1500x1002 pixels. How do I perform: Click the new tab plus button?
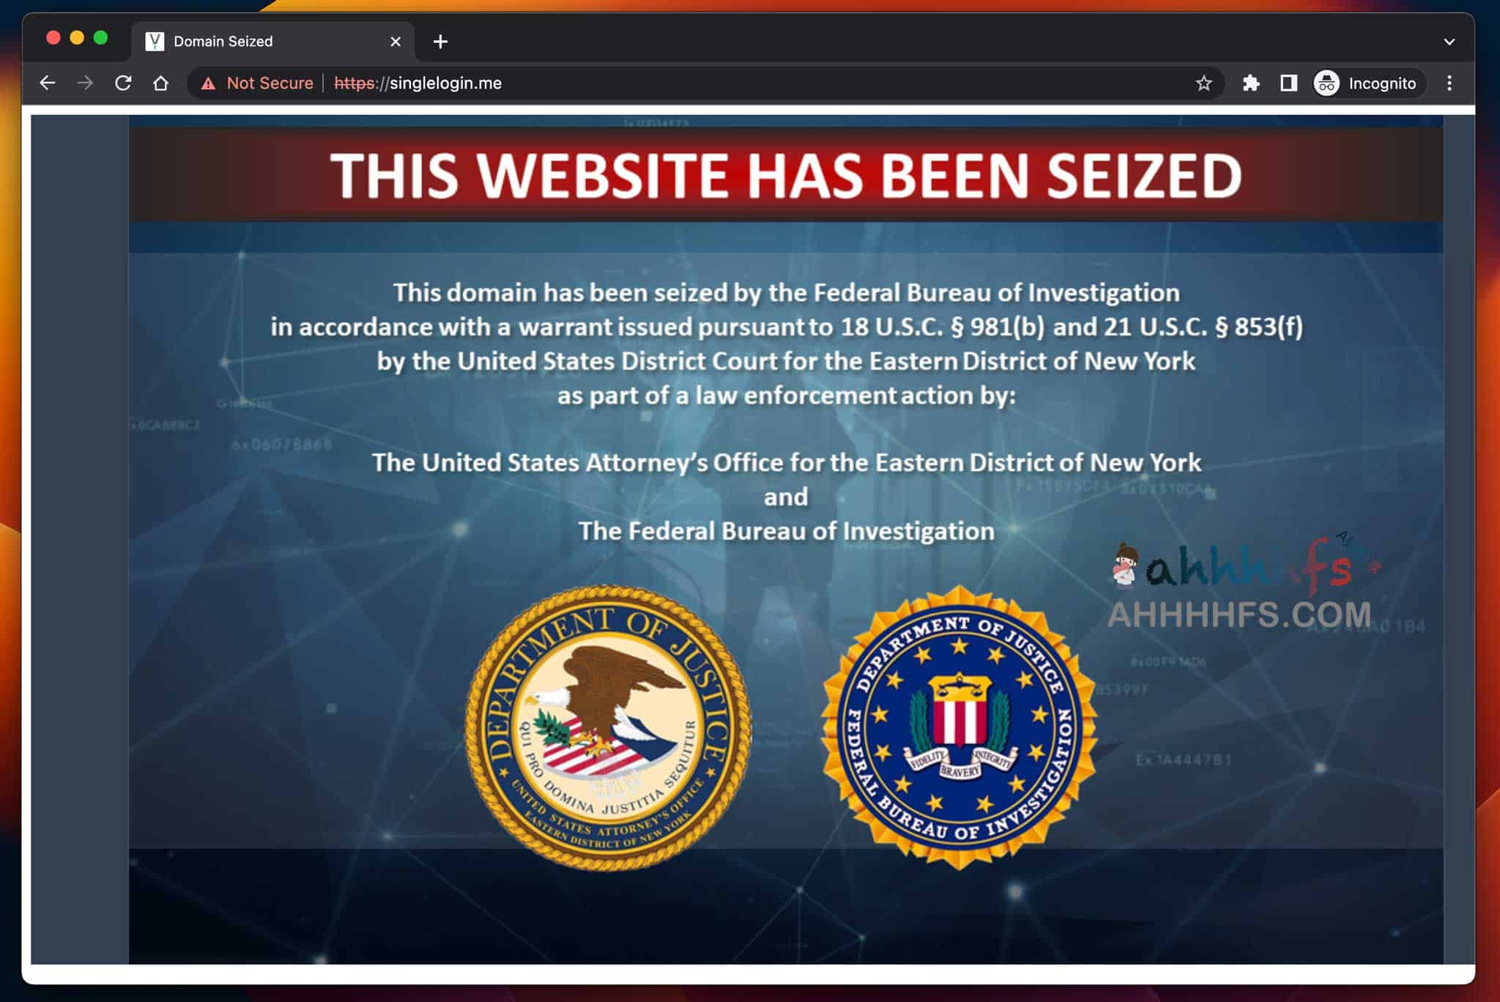click(x=439, y=41)
